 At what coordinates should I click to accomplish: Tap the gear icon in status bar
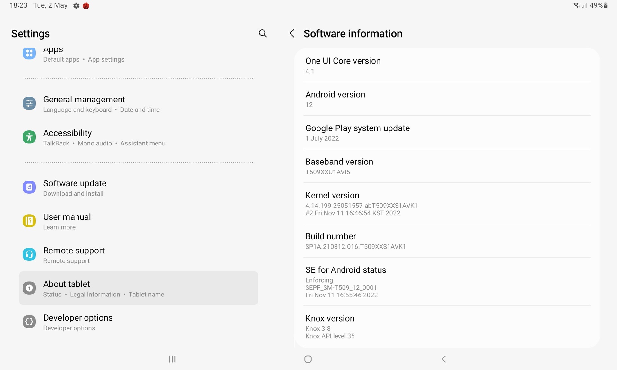[76, 6]
